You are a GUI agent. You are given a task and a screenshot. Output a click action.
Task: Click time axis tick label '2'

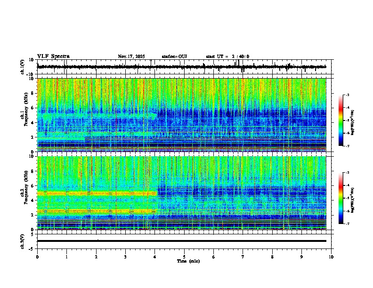96,257
